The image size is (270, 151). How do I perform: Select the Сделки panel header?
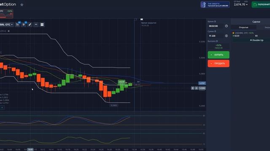pos(256,22)
